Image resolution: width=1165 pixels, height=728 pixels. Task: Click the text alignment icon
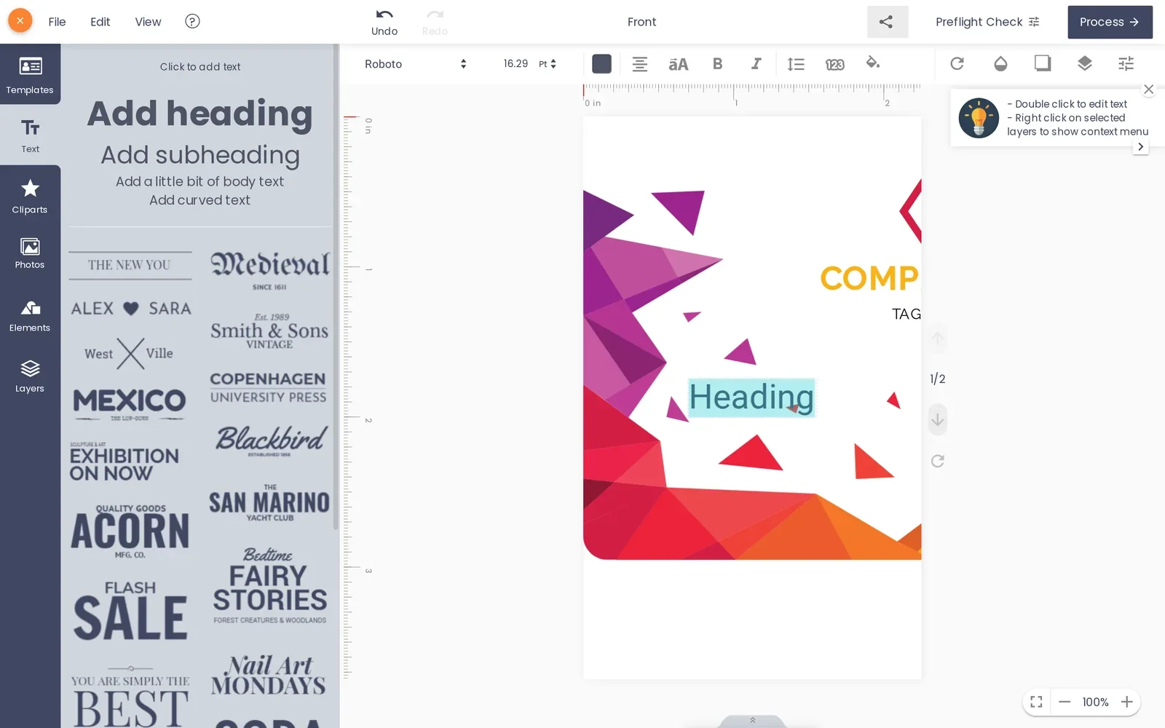pos(639,64)
